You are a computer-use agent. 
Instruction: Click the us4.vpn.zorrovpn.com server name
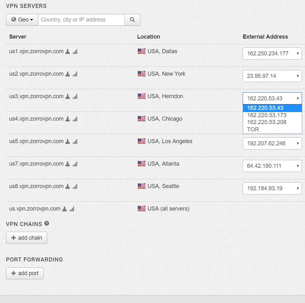(36, 119)
